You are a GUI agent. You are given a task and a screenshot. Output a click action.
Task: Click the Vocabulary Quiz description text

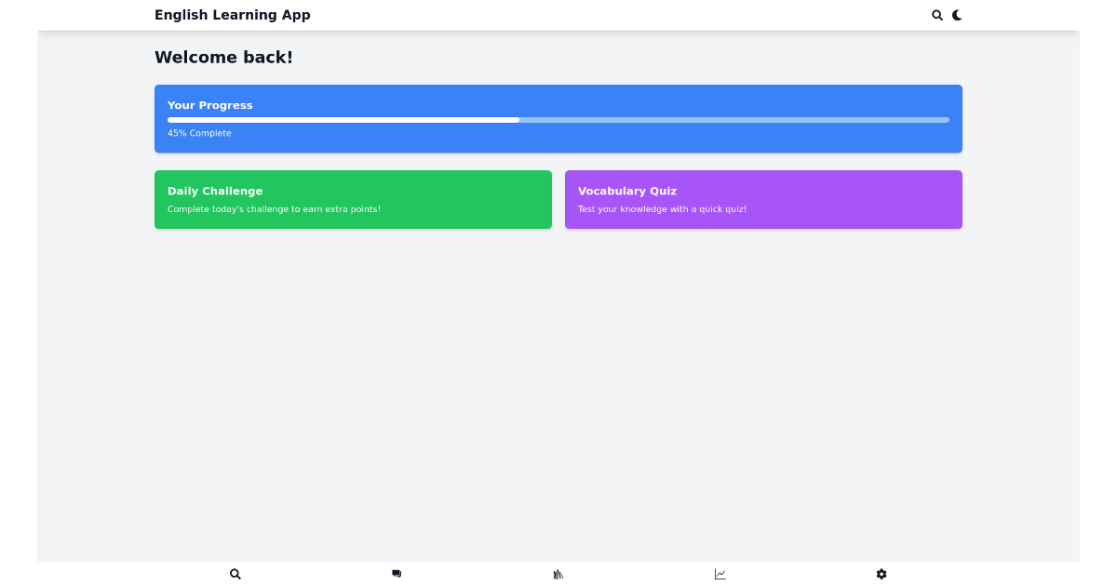tap(662, 209)
